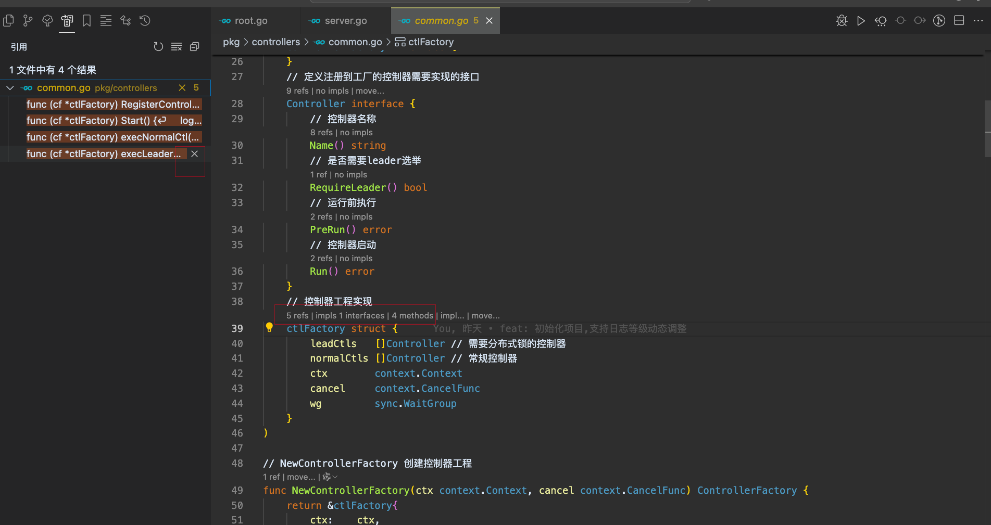Refresh the references results

pyautogui.click(x=158, y=47)
